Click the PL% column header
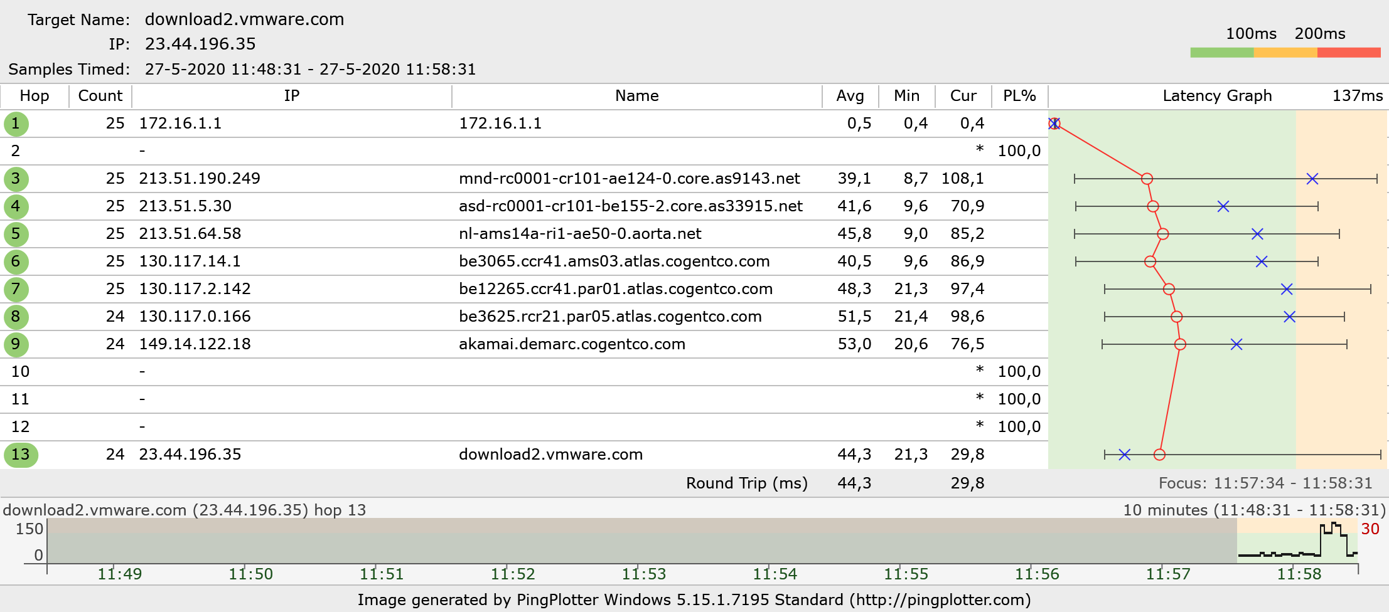This screenshot has width=1389, height=612. pyautogui.click(x=1019, y=96)
